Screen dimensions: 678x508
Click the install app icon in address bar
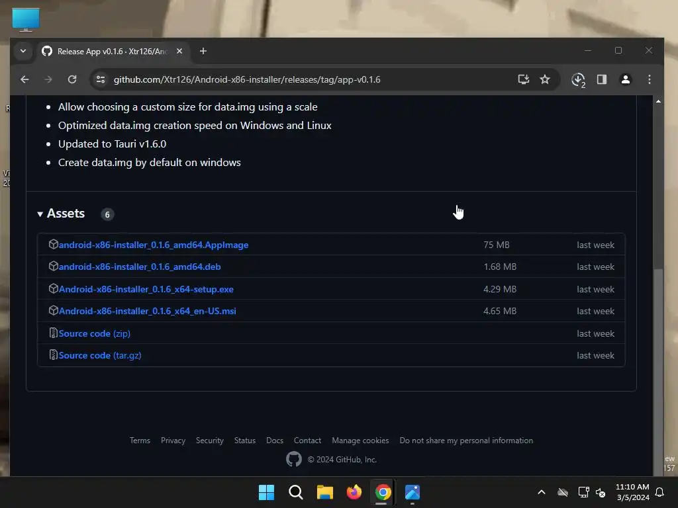[x=524, y=79]
